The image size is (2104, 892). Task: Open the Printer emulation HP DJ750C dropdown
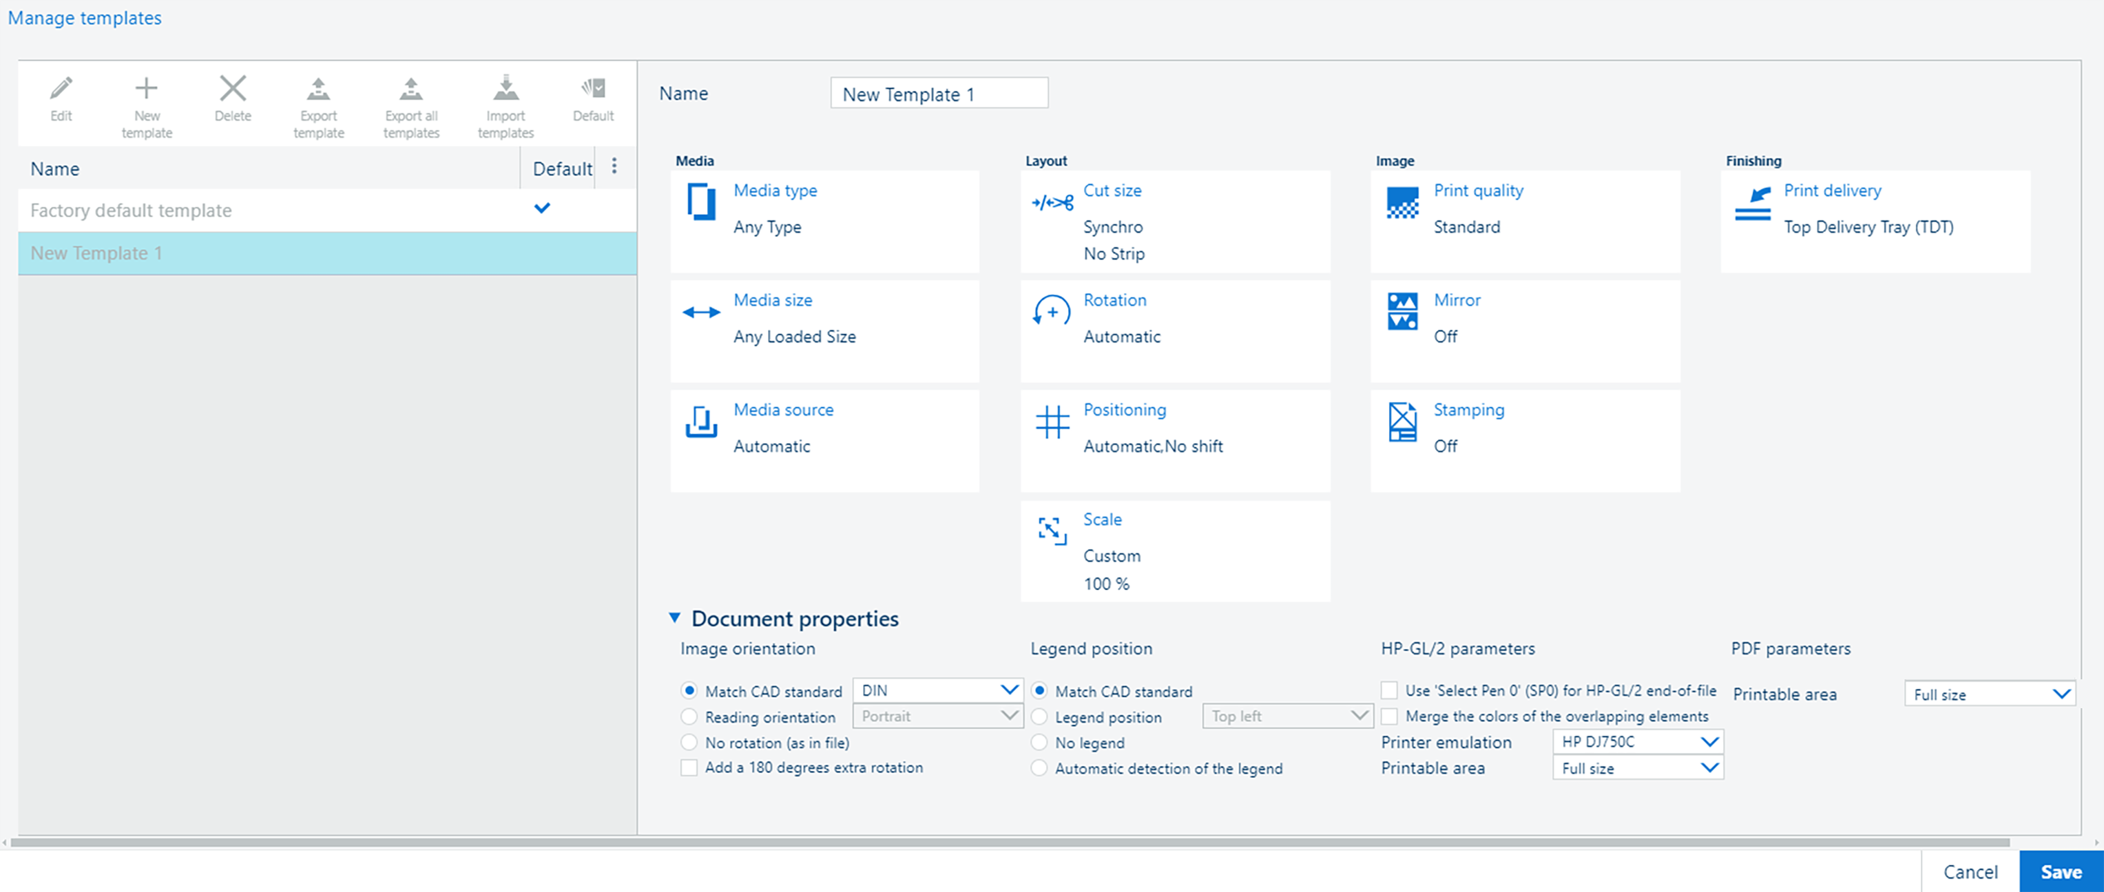click(x=1637, y=742)
